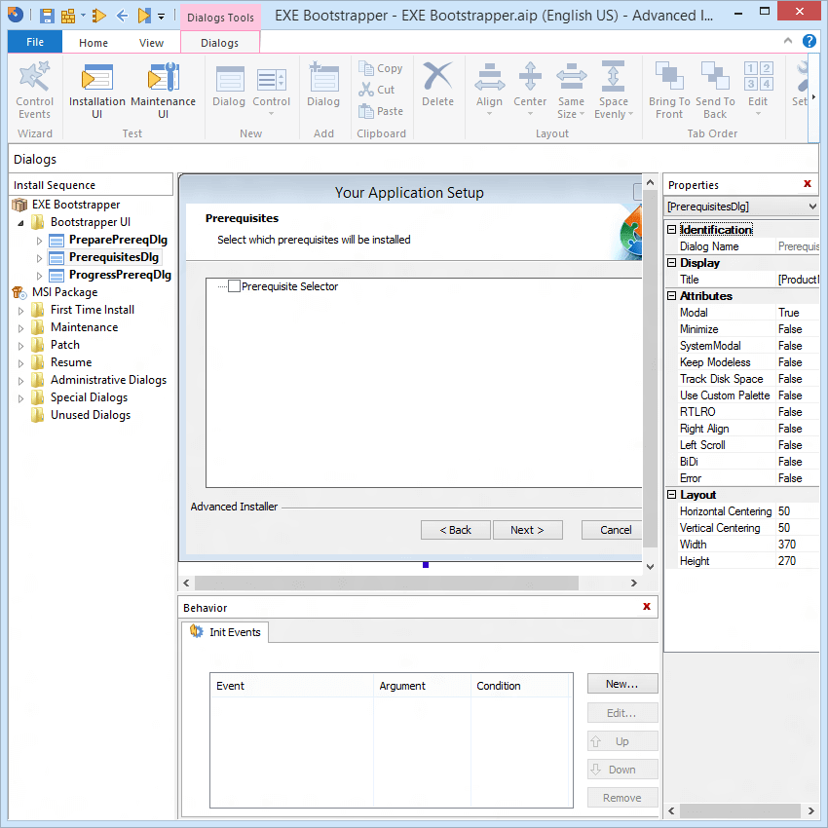
Task: Open the New Control dropdown
Action: [272, 91]
